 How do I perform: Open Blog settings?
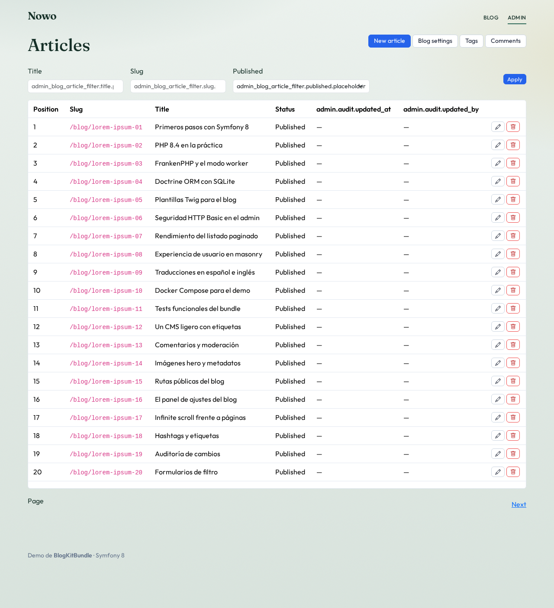click(435, 41)
